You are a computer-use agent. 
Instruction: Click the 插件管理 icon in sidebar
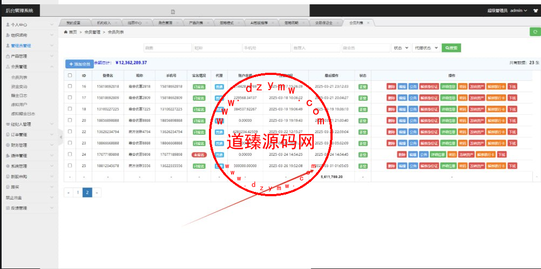point(8,156)
